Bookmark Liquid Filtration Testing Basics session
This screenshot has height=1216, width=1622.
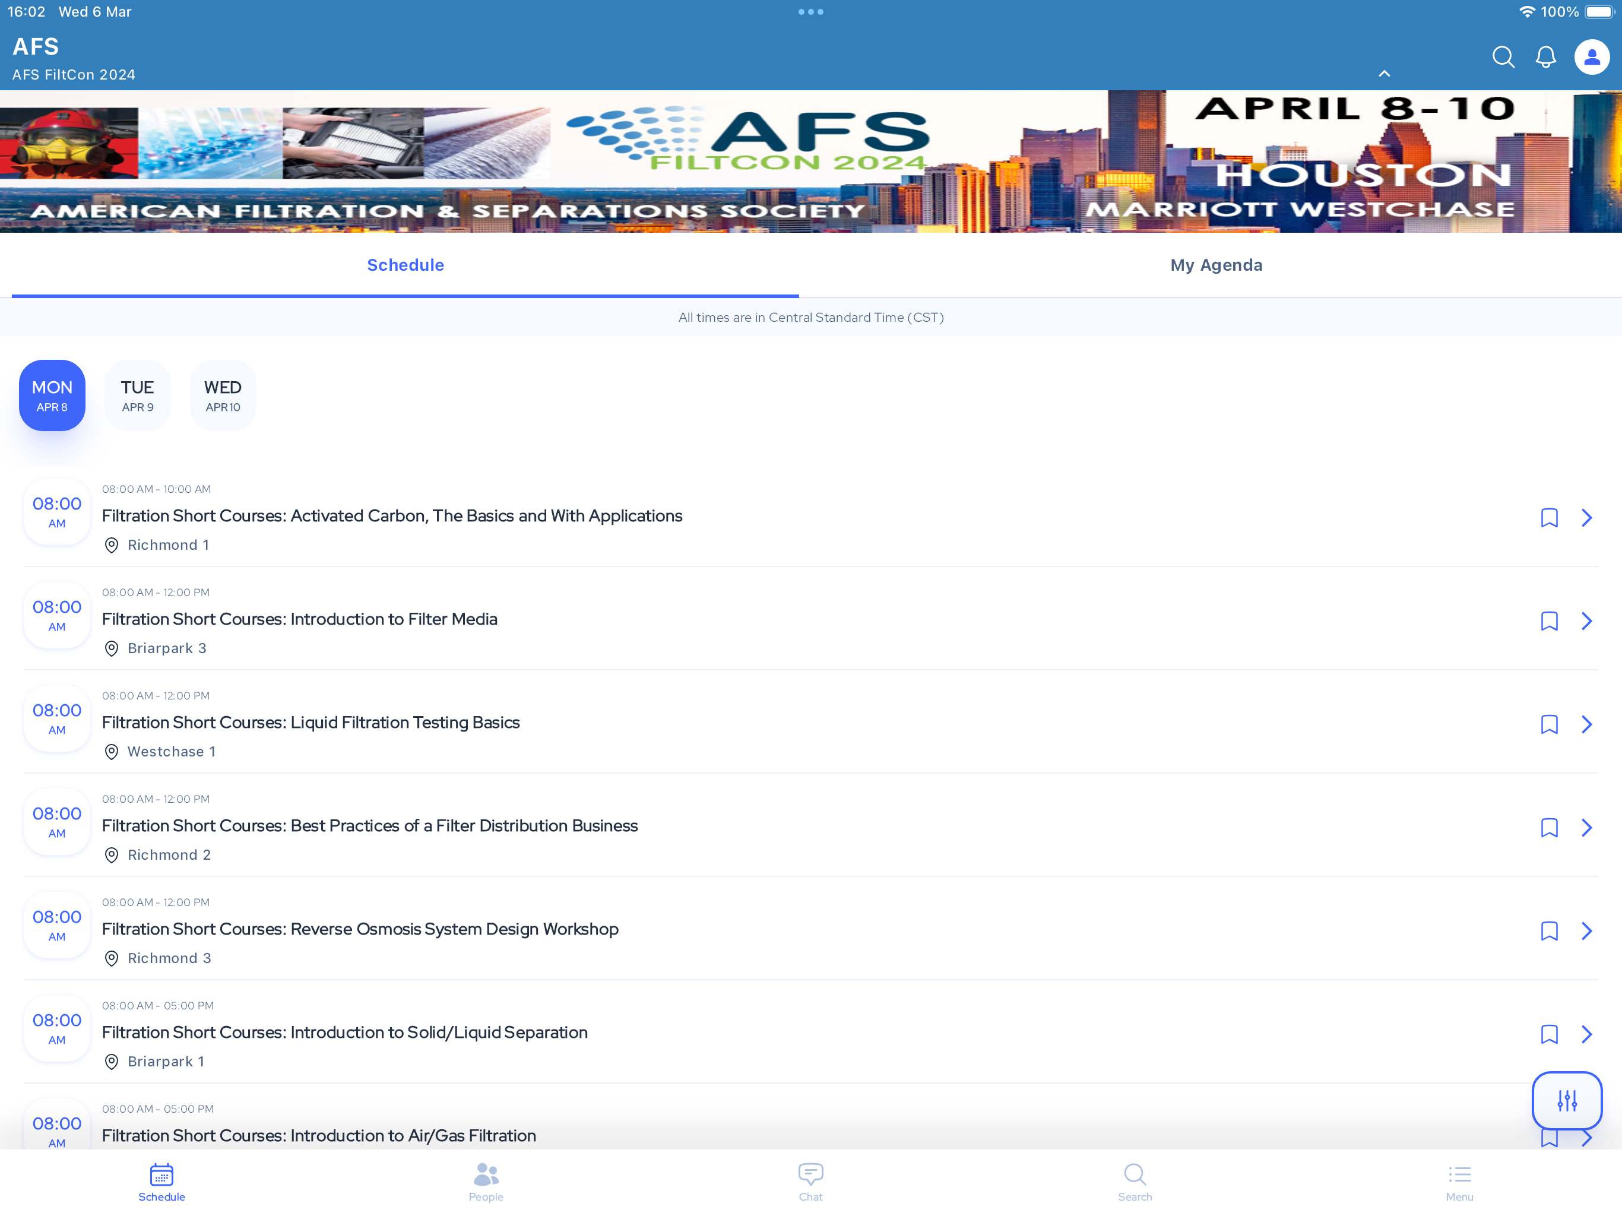[x=1548, y=724]
